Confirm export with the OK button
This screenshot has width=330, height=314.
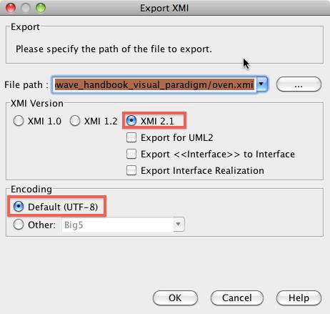click(x=175, y=298)
